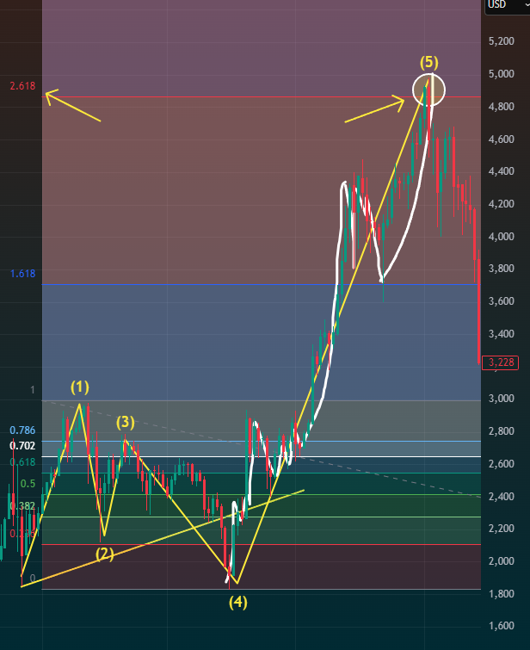
Task: Click the 4,000 price axis label
Action: (502, 236)
